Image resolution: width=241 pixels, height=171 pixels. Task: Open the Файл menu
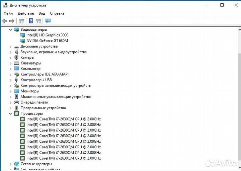pos(8,13)
